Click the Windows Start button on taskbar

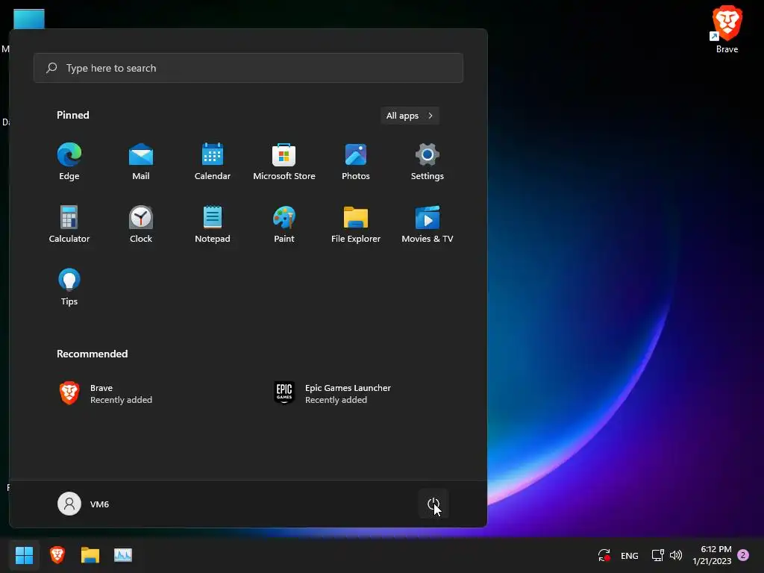(x=24, y=555)
